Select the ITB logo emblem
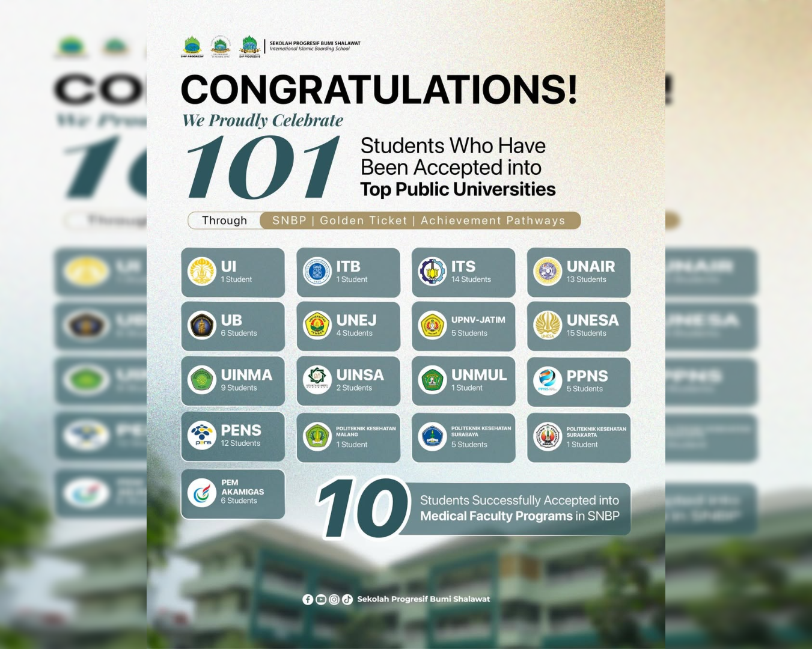This screenshot has width=812, height=649. click(x=317, y=272)
